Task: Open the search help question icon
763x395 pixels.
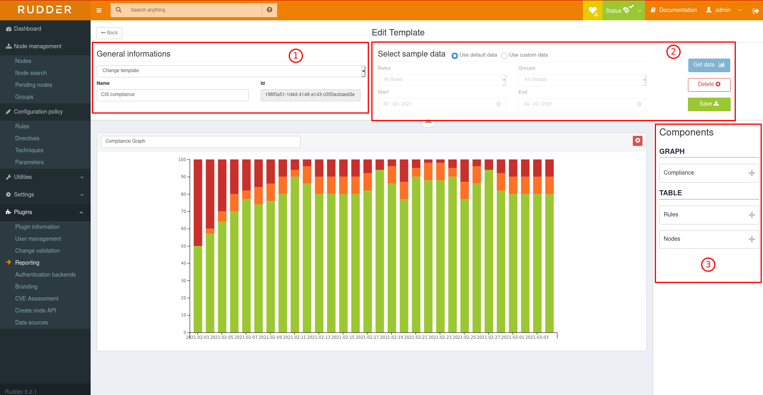Action: tap(270, 10)
